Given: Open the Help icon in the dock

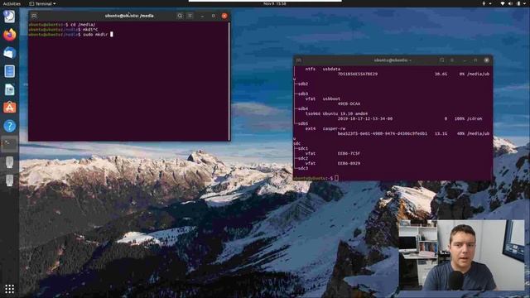Looking at the screenshot, I should (9, 126).
